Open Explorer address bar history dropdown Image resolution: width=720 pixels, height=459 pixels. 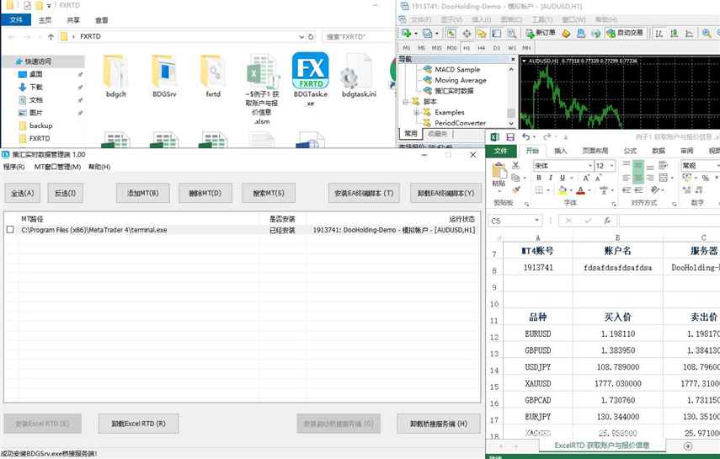tap(301, 37)
